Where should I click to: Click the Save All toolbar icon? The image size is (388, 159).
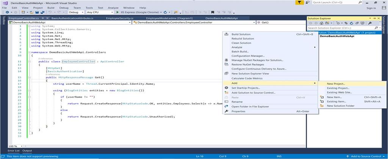[x=42, y=12]
